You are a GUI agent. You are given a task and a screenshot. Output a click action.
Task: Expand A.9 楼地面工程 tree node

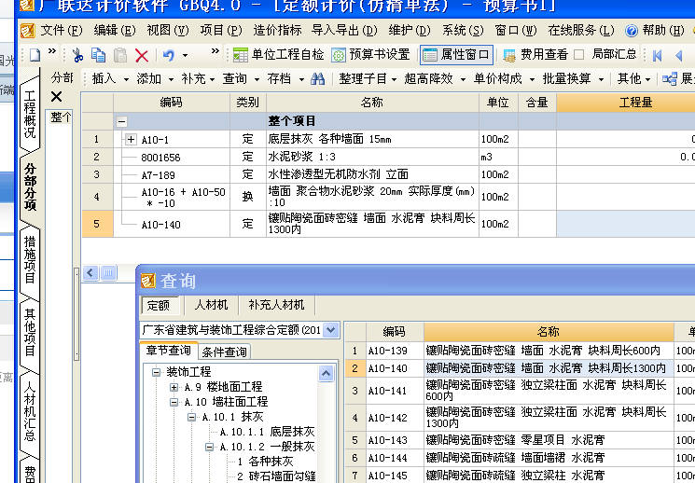[x=174, y=387]
